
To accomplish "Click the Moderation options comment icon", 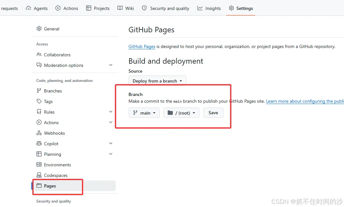I will coord(39,65).
